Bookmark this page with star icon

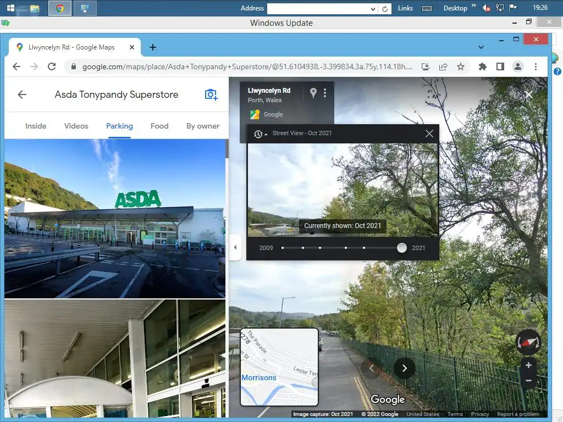click(x=461, y=66)
